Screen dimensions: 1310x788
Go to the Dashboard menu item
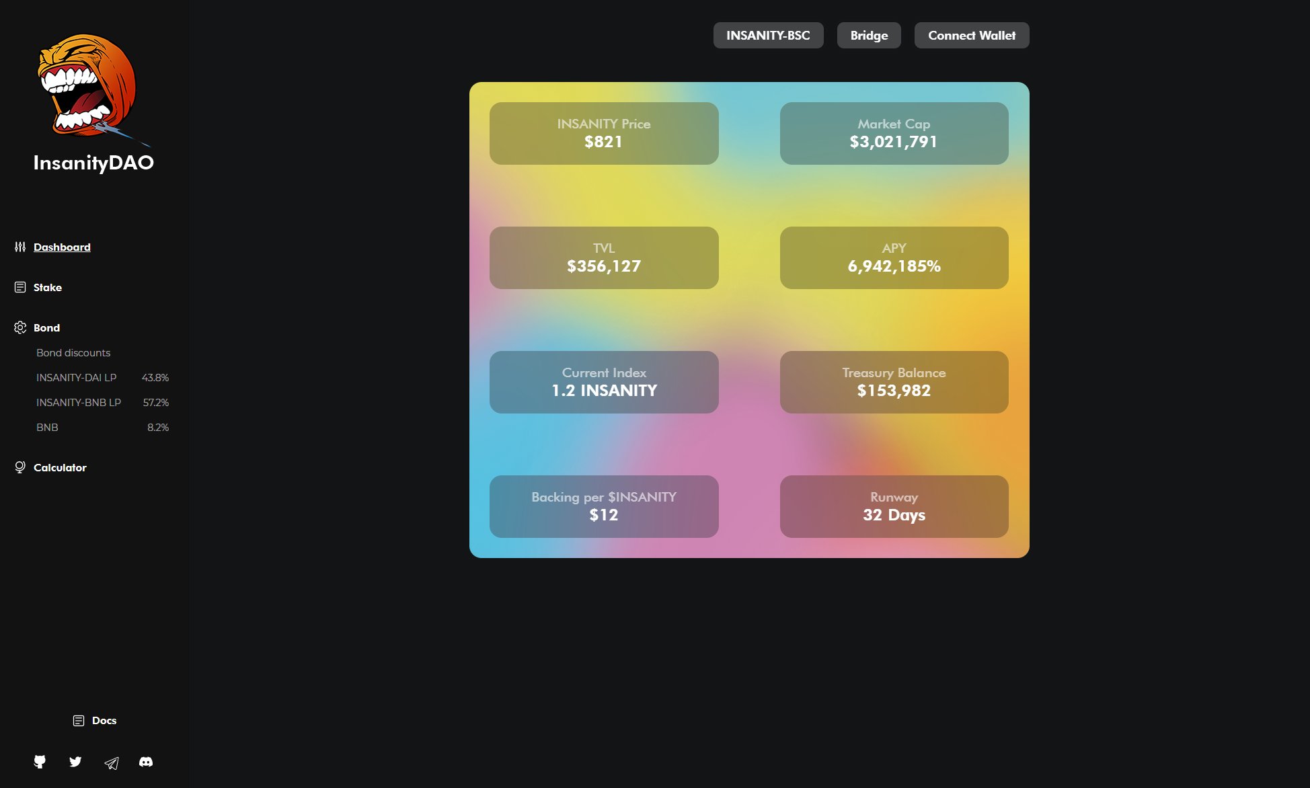click(62, 247)
